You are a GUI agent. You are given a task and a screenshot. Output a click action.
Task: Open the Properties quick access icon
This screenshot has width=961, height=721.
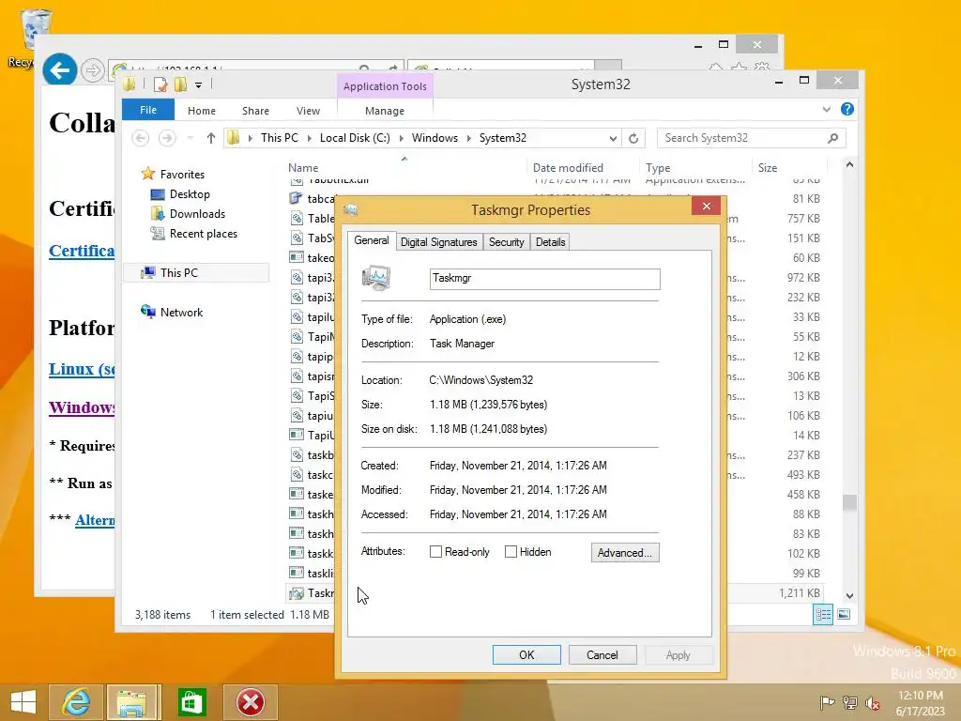click(160, 84)
